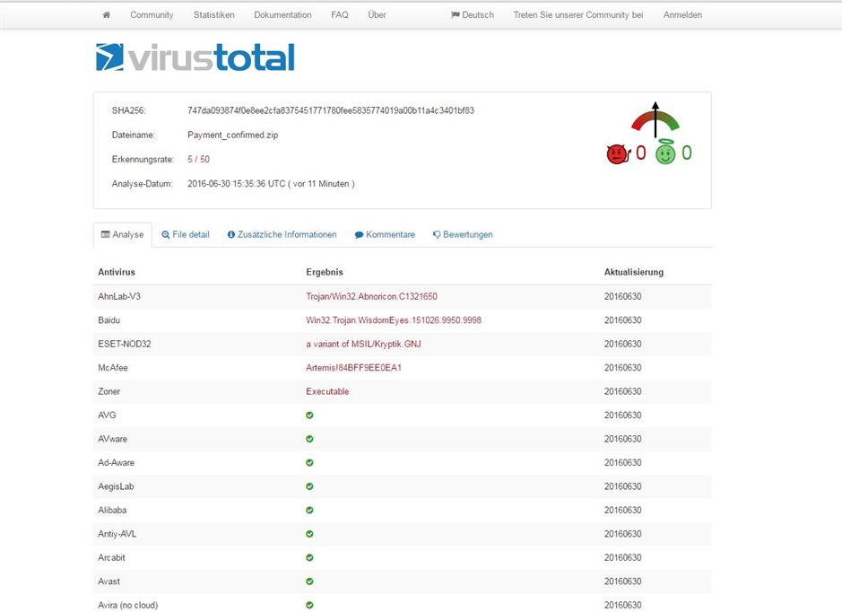Click the Zoner row name

click(109, 391)
